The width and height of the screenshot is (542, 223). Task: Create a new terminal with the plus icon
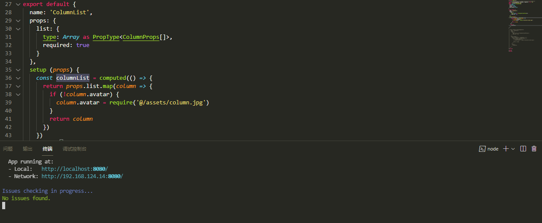point(506,149)
